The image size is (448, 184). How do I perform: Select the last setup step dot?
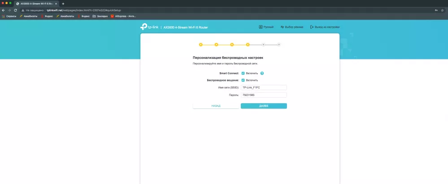click(279, 45)
